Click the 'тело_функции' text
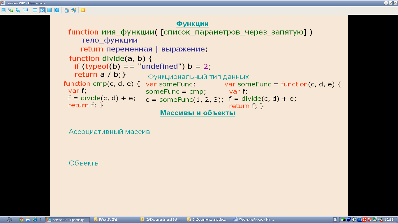The width and height of the screenshot is (398, 223). point(110,40)
